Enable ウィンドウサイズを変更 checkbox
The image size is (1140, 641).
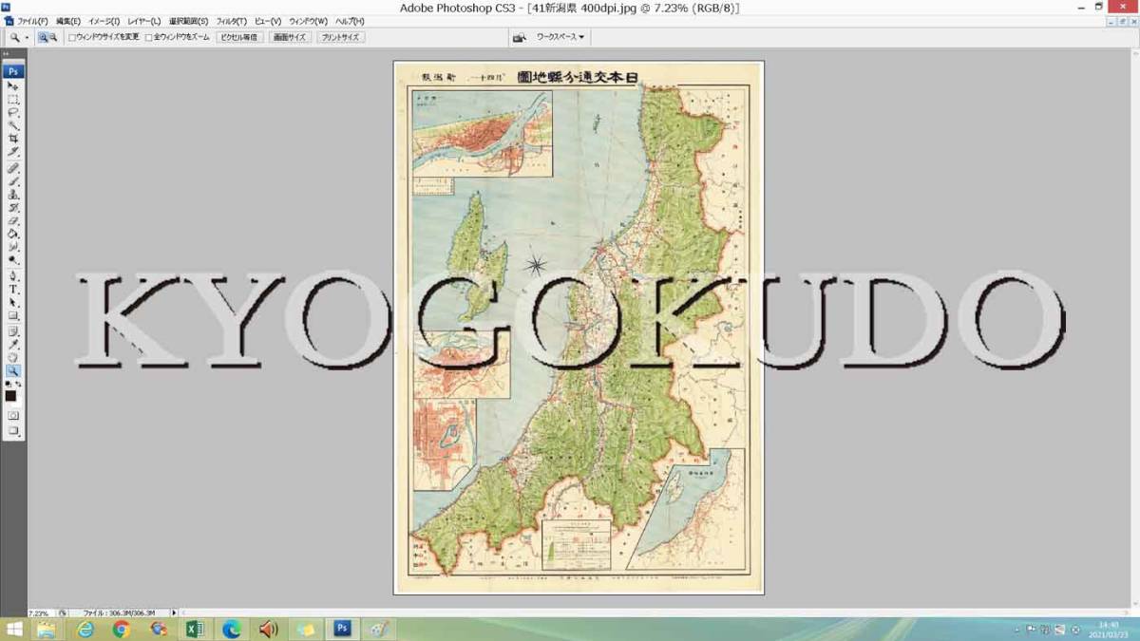coord(72,38)
